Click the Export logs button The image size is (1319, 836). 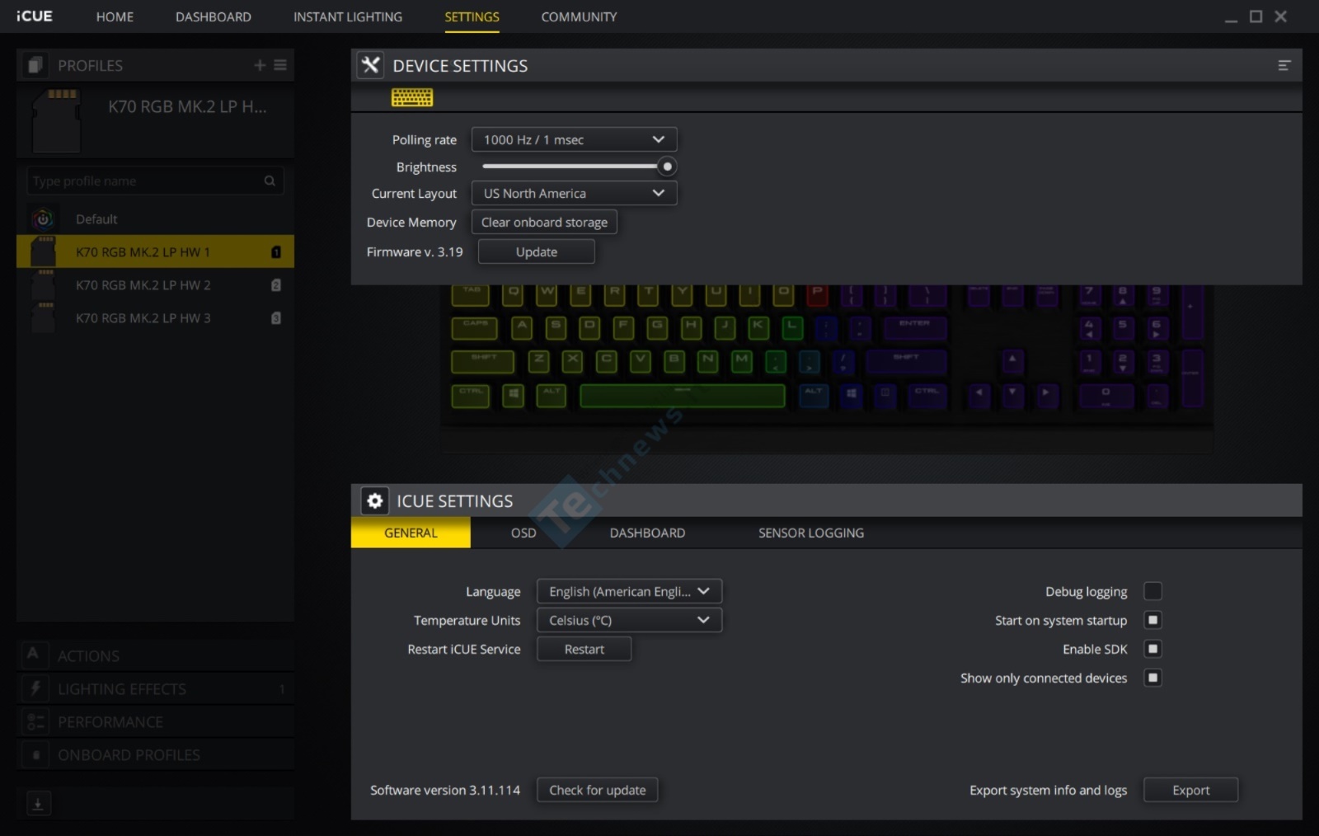(x=1191, y=790)
